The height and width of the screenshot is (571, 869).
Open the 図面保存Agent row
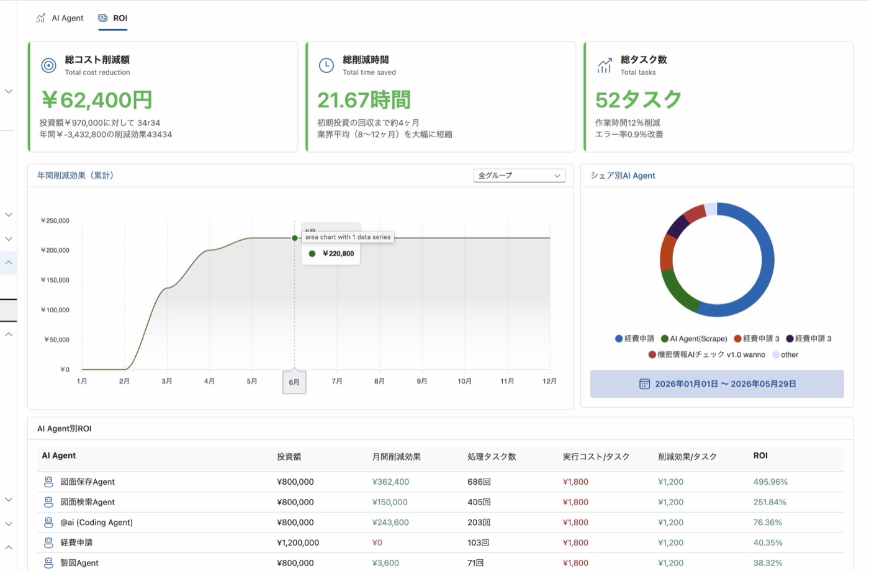click(440, 482)
